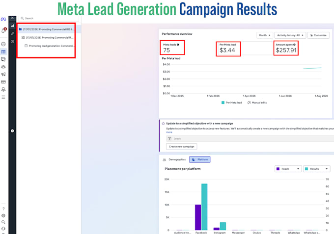
Task: Click the Threads axis label
Action: coord(275,233)
